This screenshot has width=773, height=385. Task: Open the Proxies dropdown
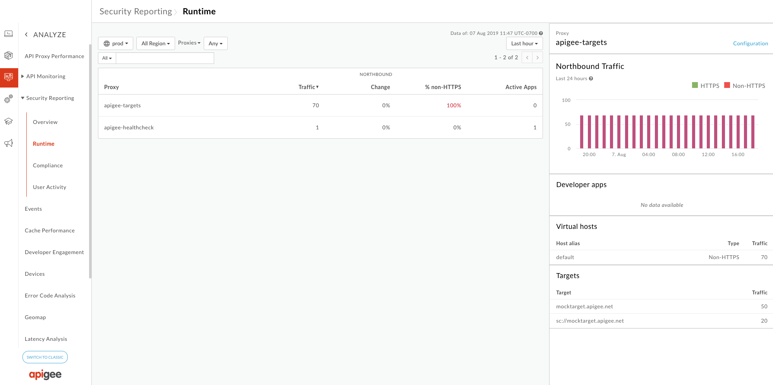pyautogui.click(x=189, y=43)
